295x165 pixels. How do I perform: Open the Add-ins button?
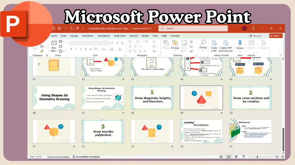[x=251, y=45]
